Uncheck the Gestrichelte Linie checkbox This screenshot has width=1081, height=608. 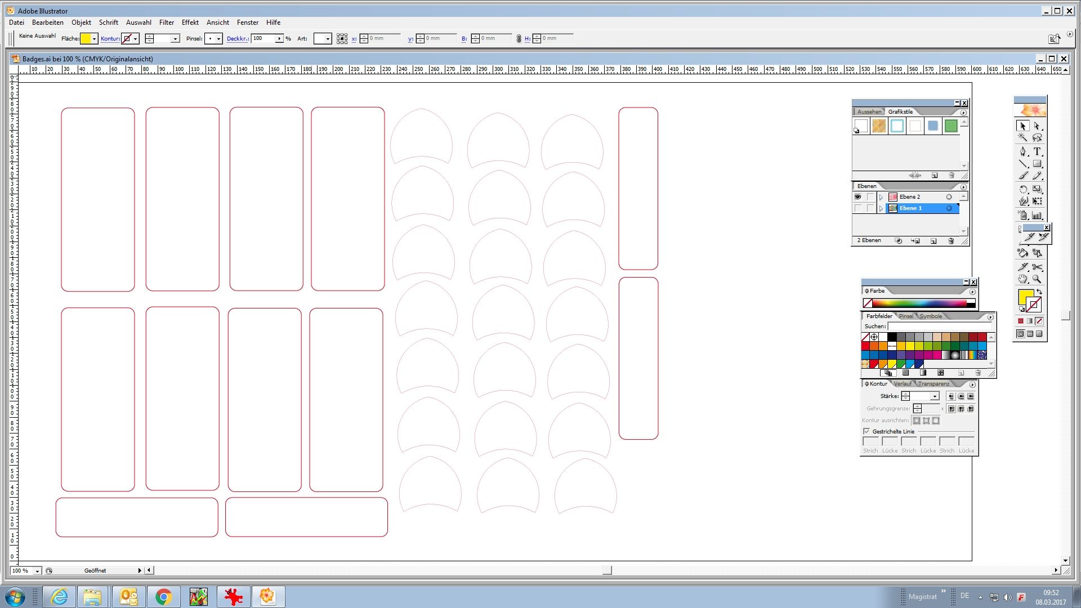click(x=866, y=431)
